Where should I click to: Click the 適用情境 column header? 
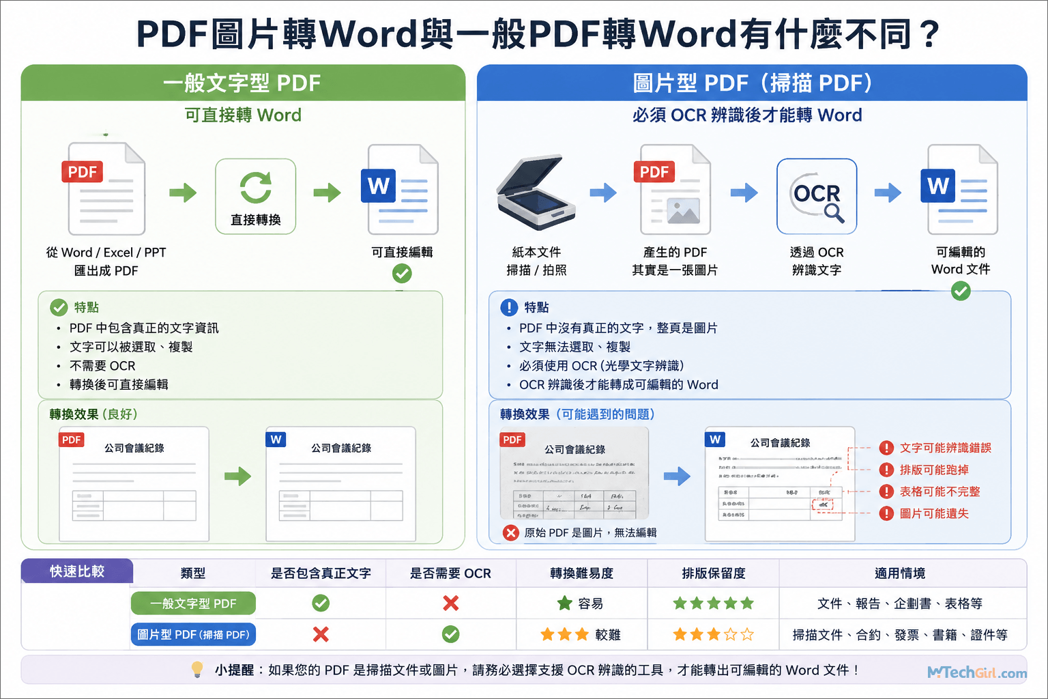click(900, 573)
